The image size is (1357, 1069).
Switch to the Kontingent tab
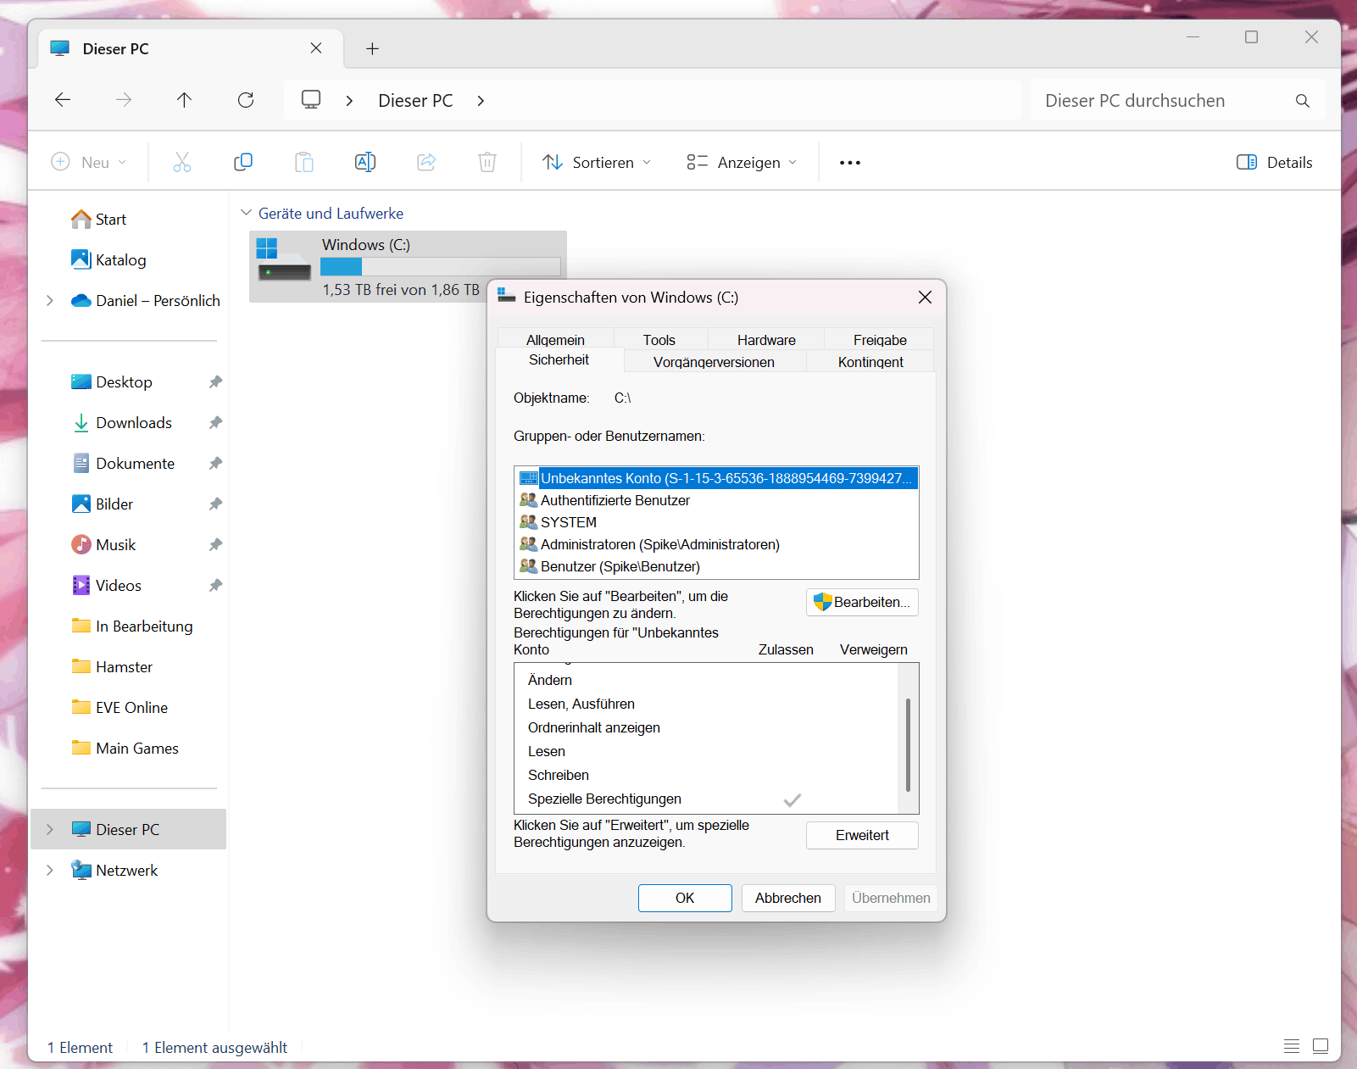(870, 362)
